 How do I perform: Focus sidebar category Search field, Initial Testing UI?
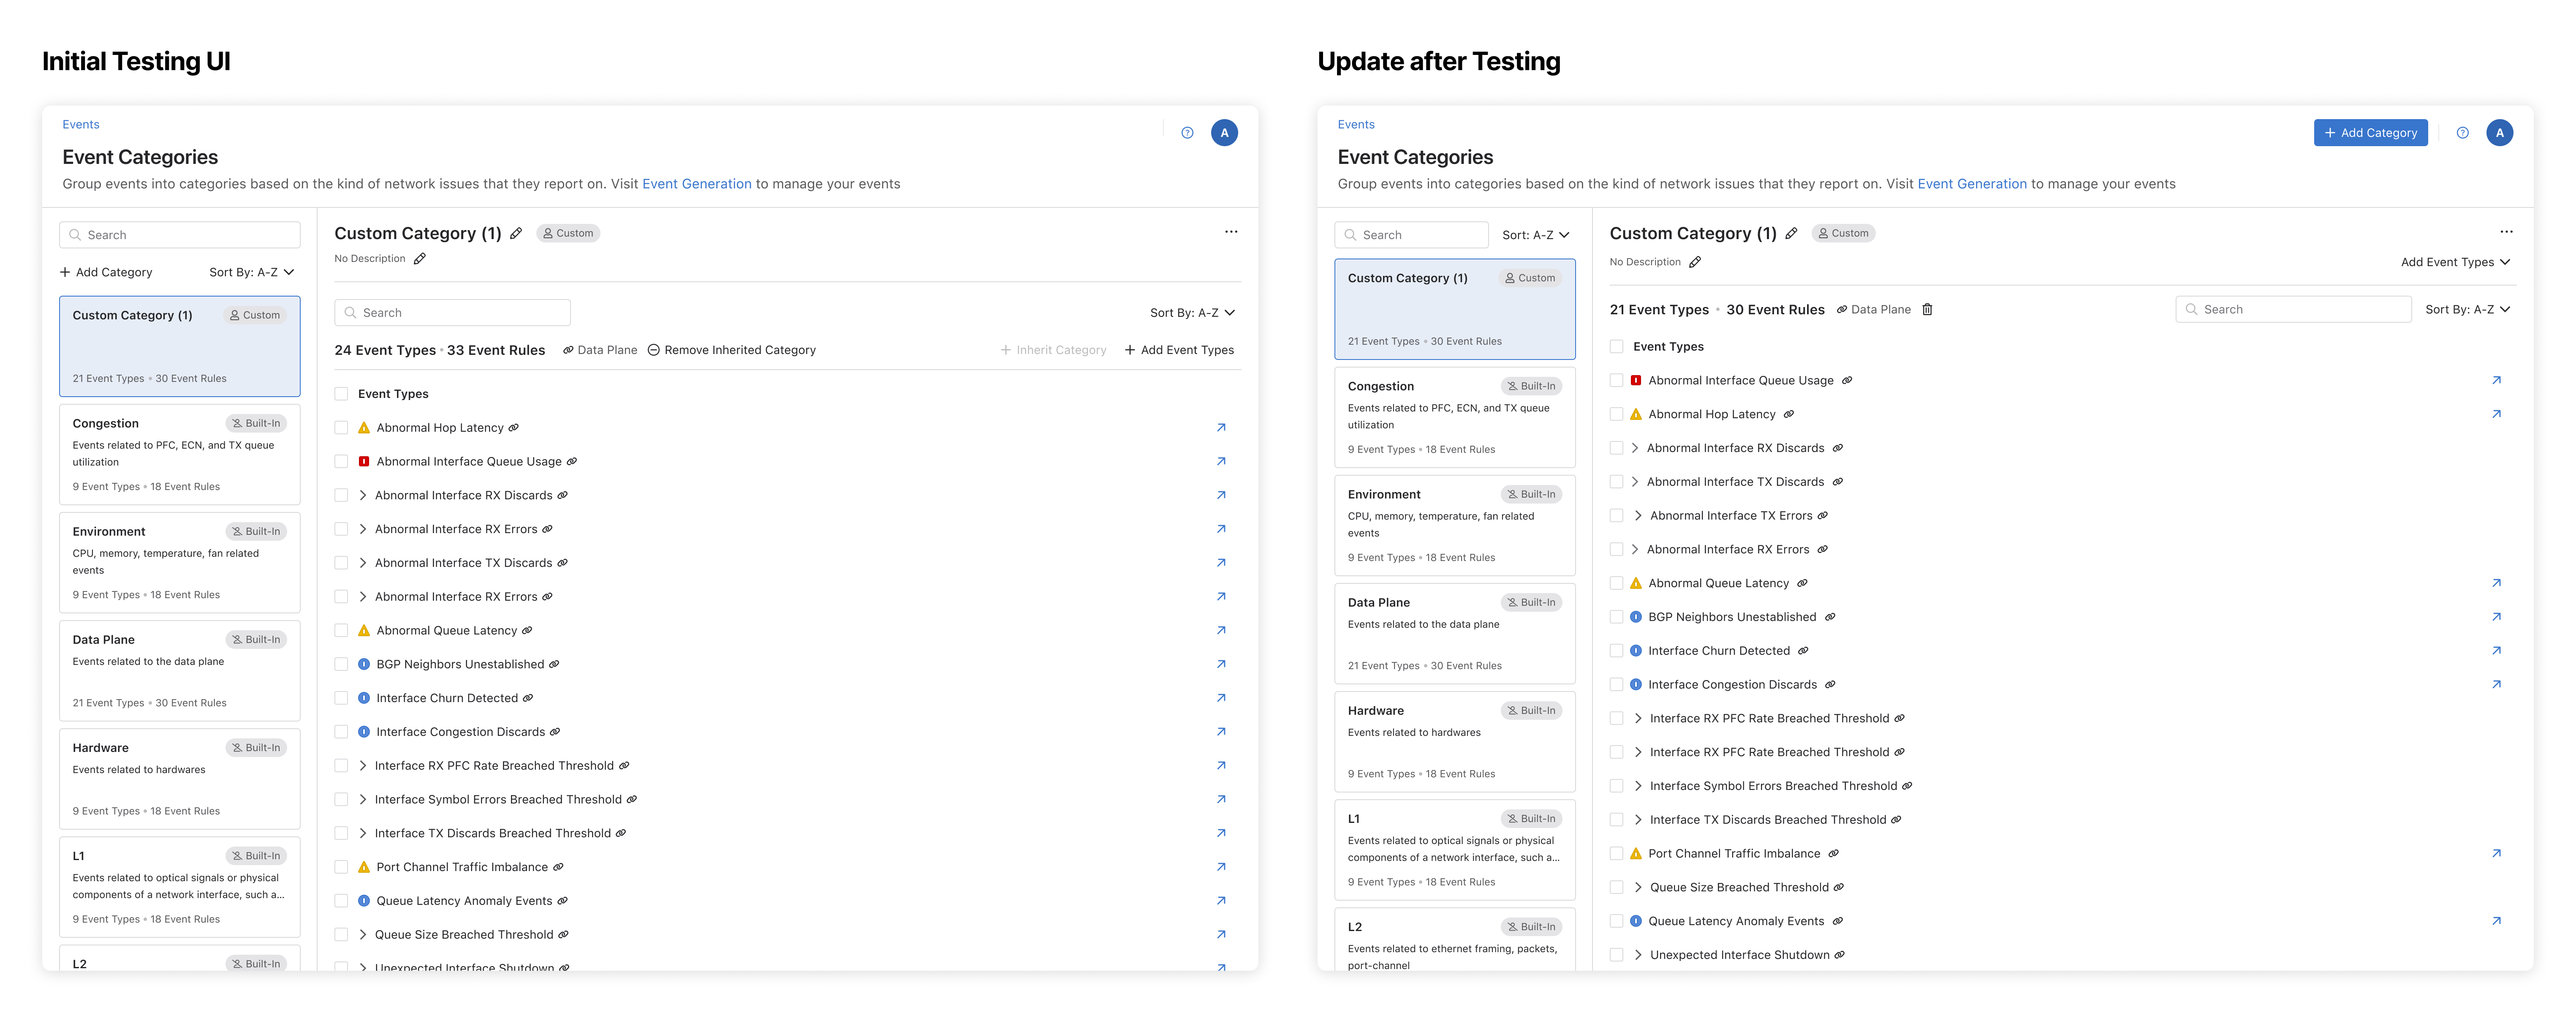(180, 235)
